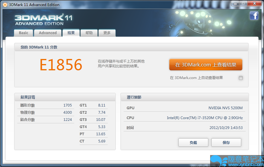Click the 物理分数 label
This screenshot has width=264, height=167.
pos(28,113)
